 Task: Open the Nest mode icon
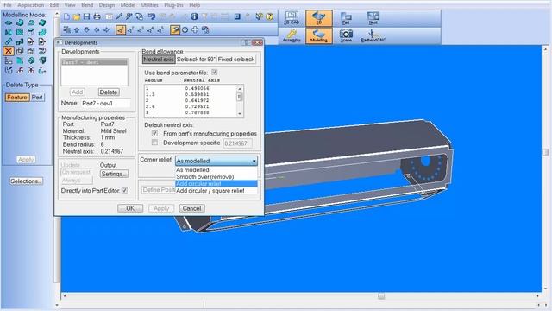[373, 18]
